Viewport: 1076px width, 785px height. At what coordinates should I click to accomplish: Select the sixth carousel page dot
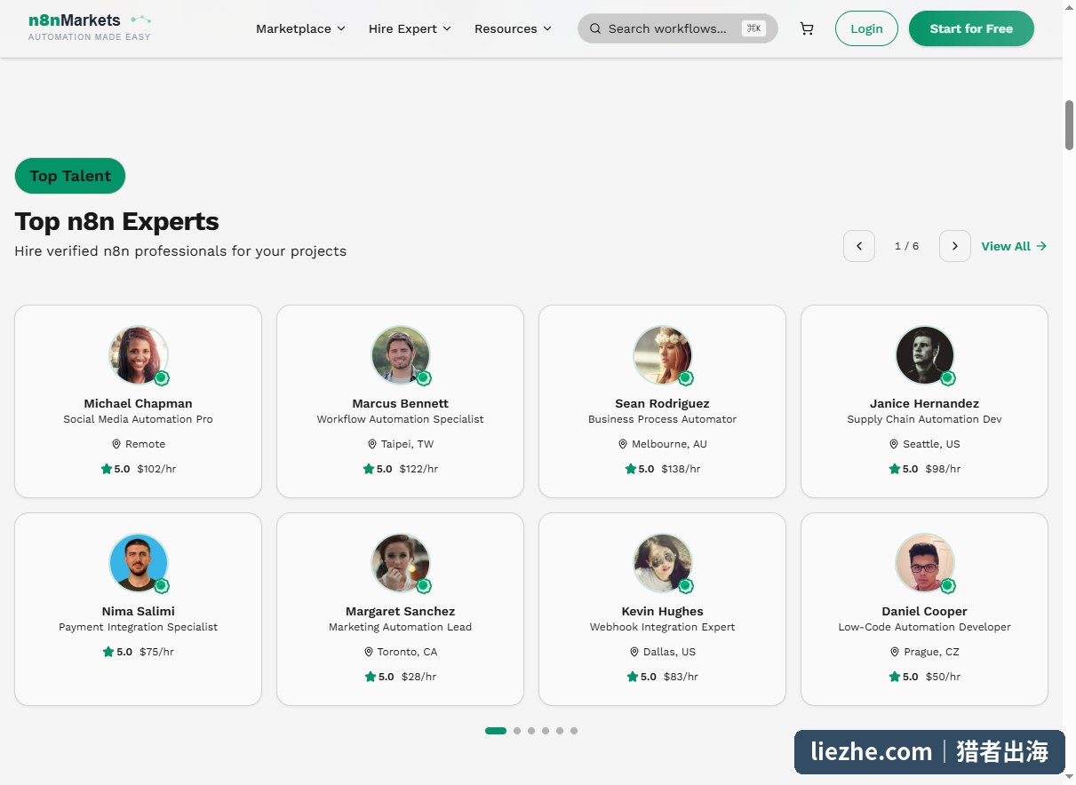tap(574, 731)
